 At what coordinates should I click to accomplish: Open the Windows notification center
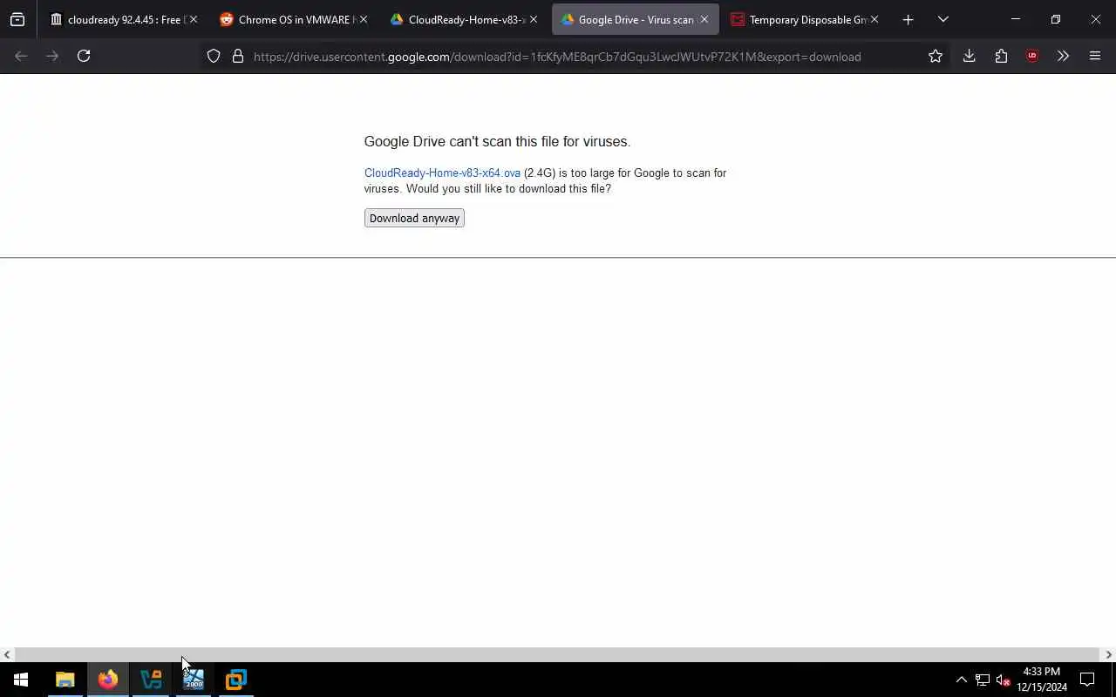[x=1087, y=680]
